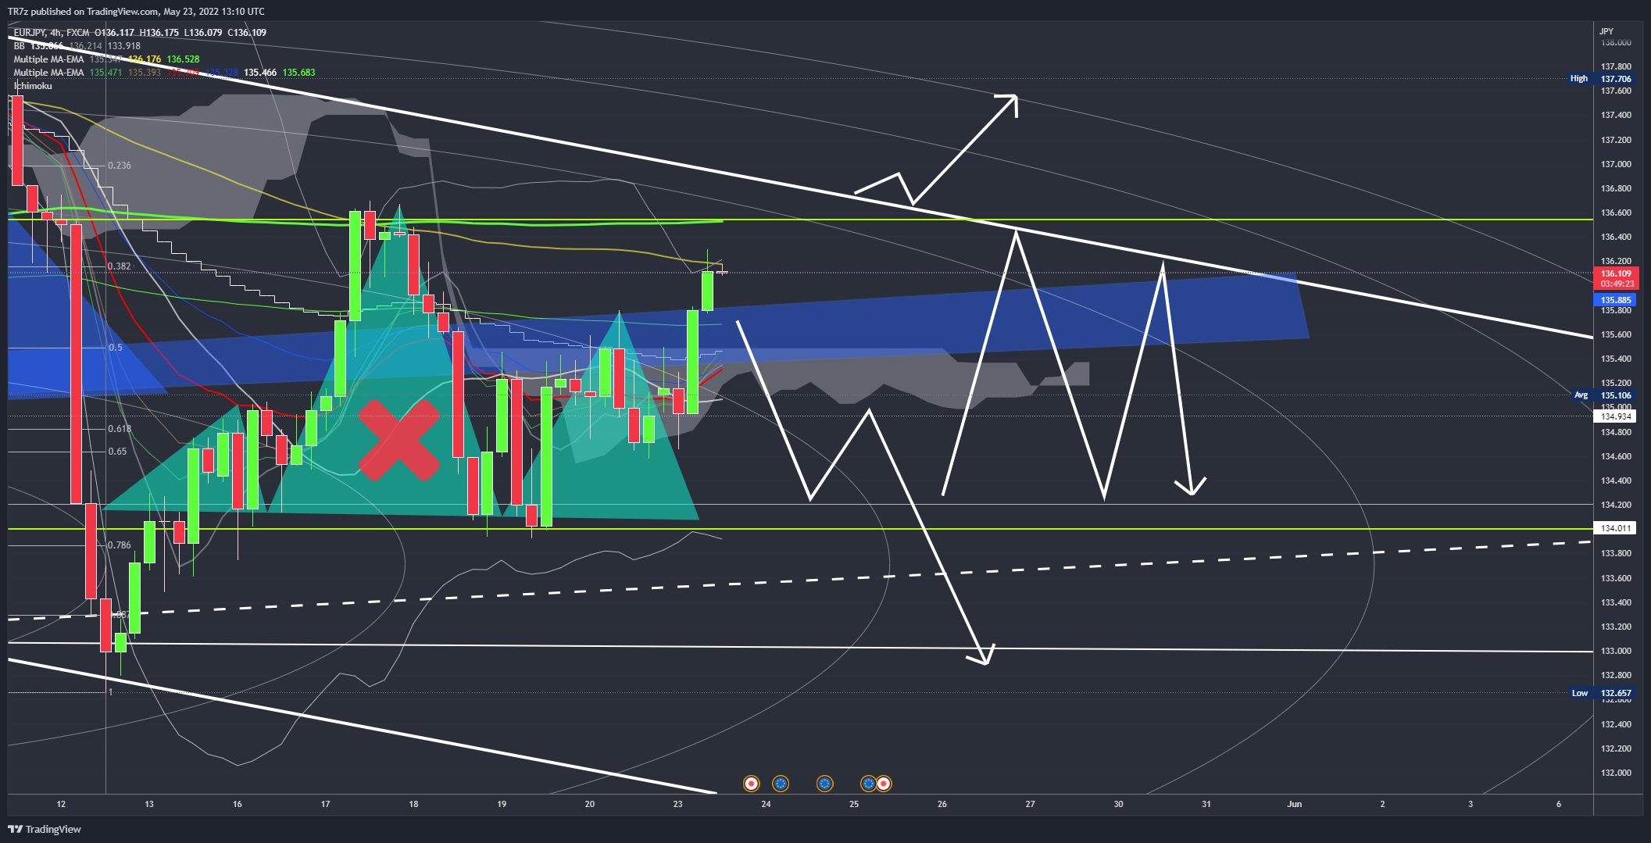Click the 132.000 level on price axis
Viewport: 1651px width, 843px height.
1616,773
